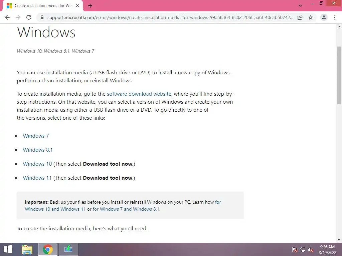The width and height of the screenshot is (342, 256).
Task: Click the large 'Windows' page heading
Action: point(46,32)
